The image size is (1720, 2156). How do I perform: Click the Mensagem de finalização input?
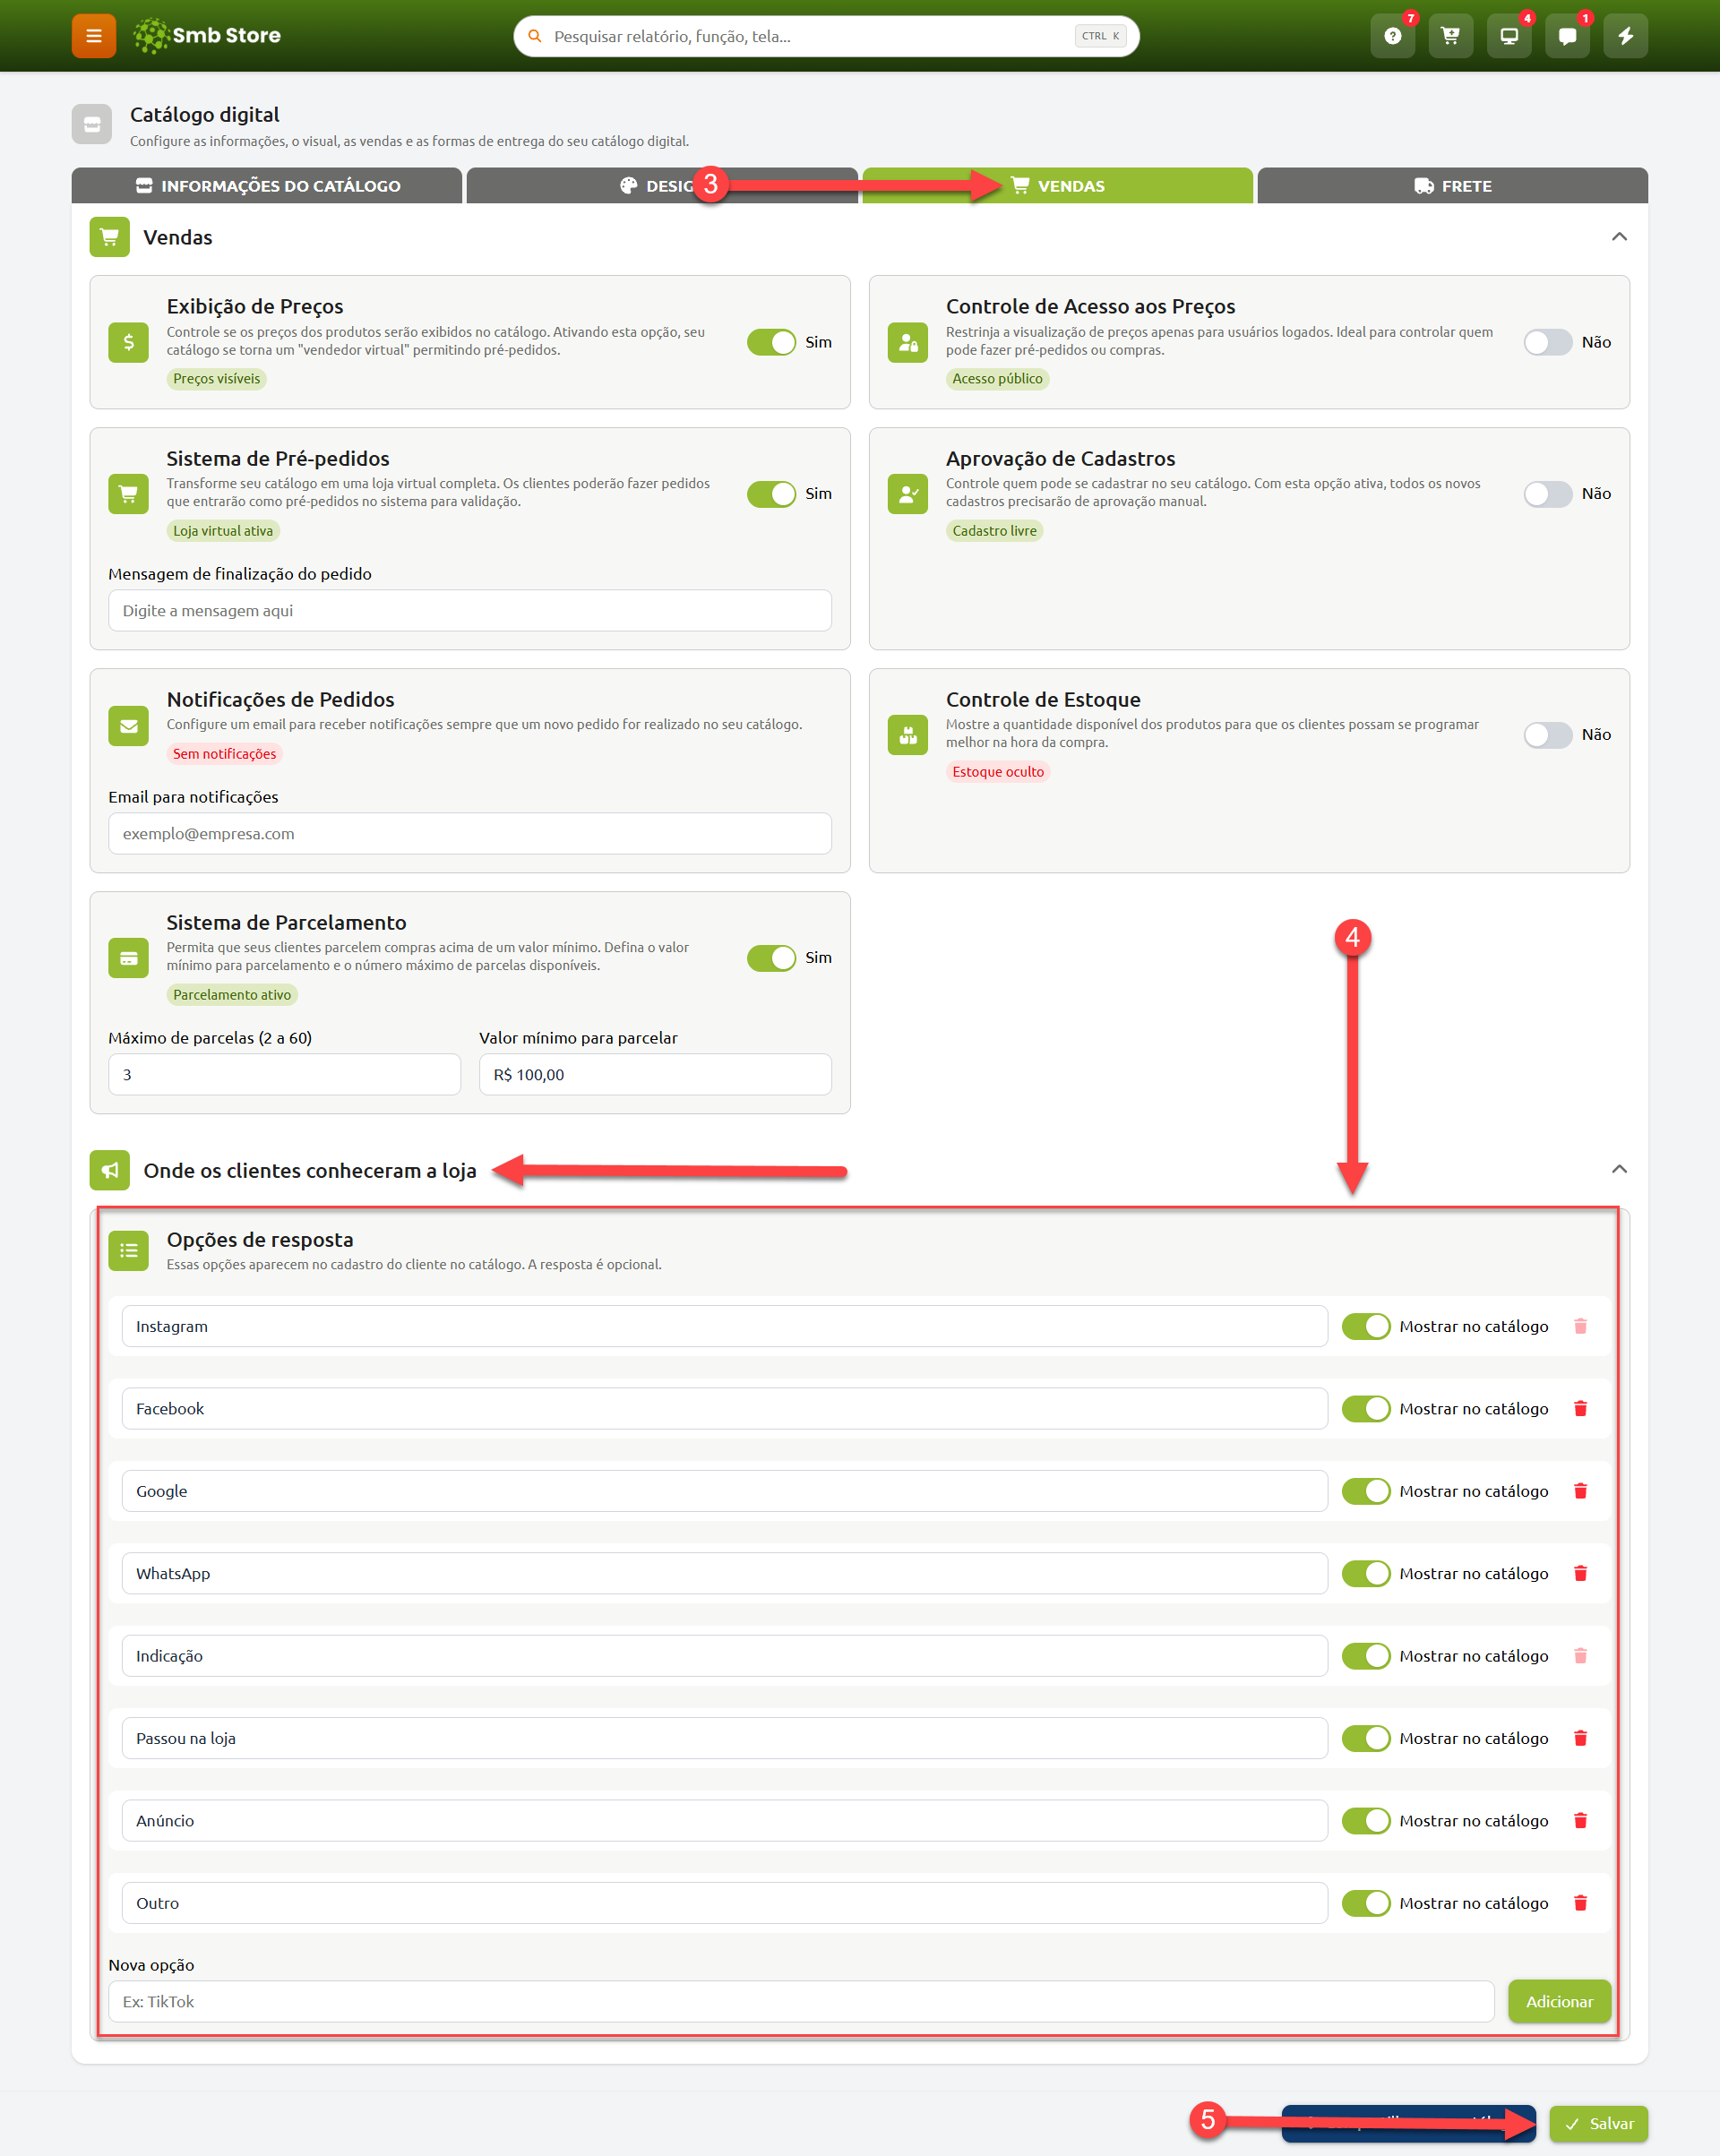pos(470,611)
